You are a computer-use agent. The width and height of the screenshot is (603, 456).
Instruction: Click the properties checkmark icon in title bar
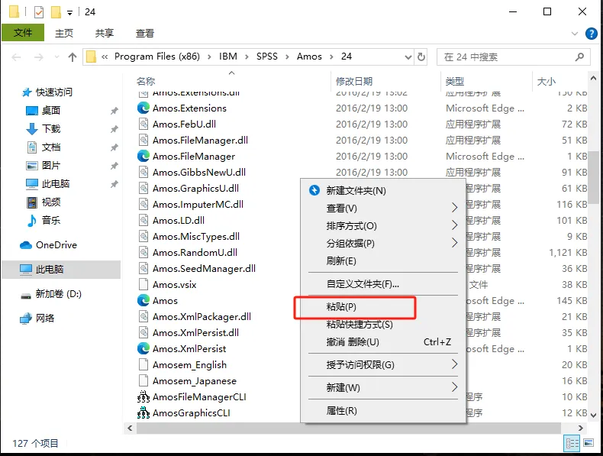pos(39,12)
